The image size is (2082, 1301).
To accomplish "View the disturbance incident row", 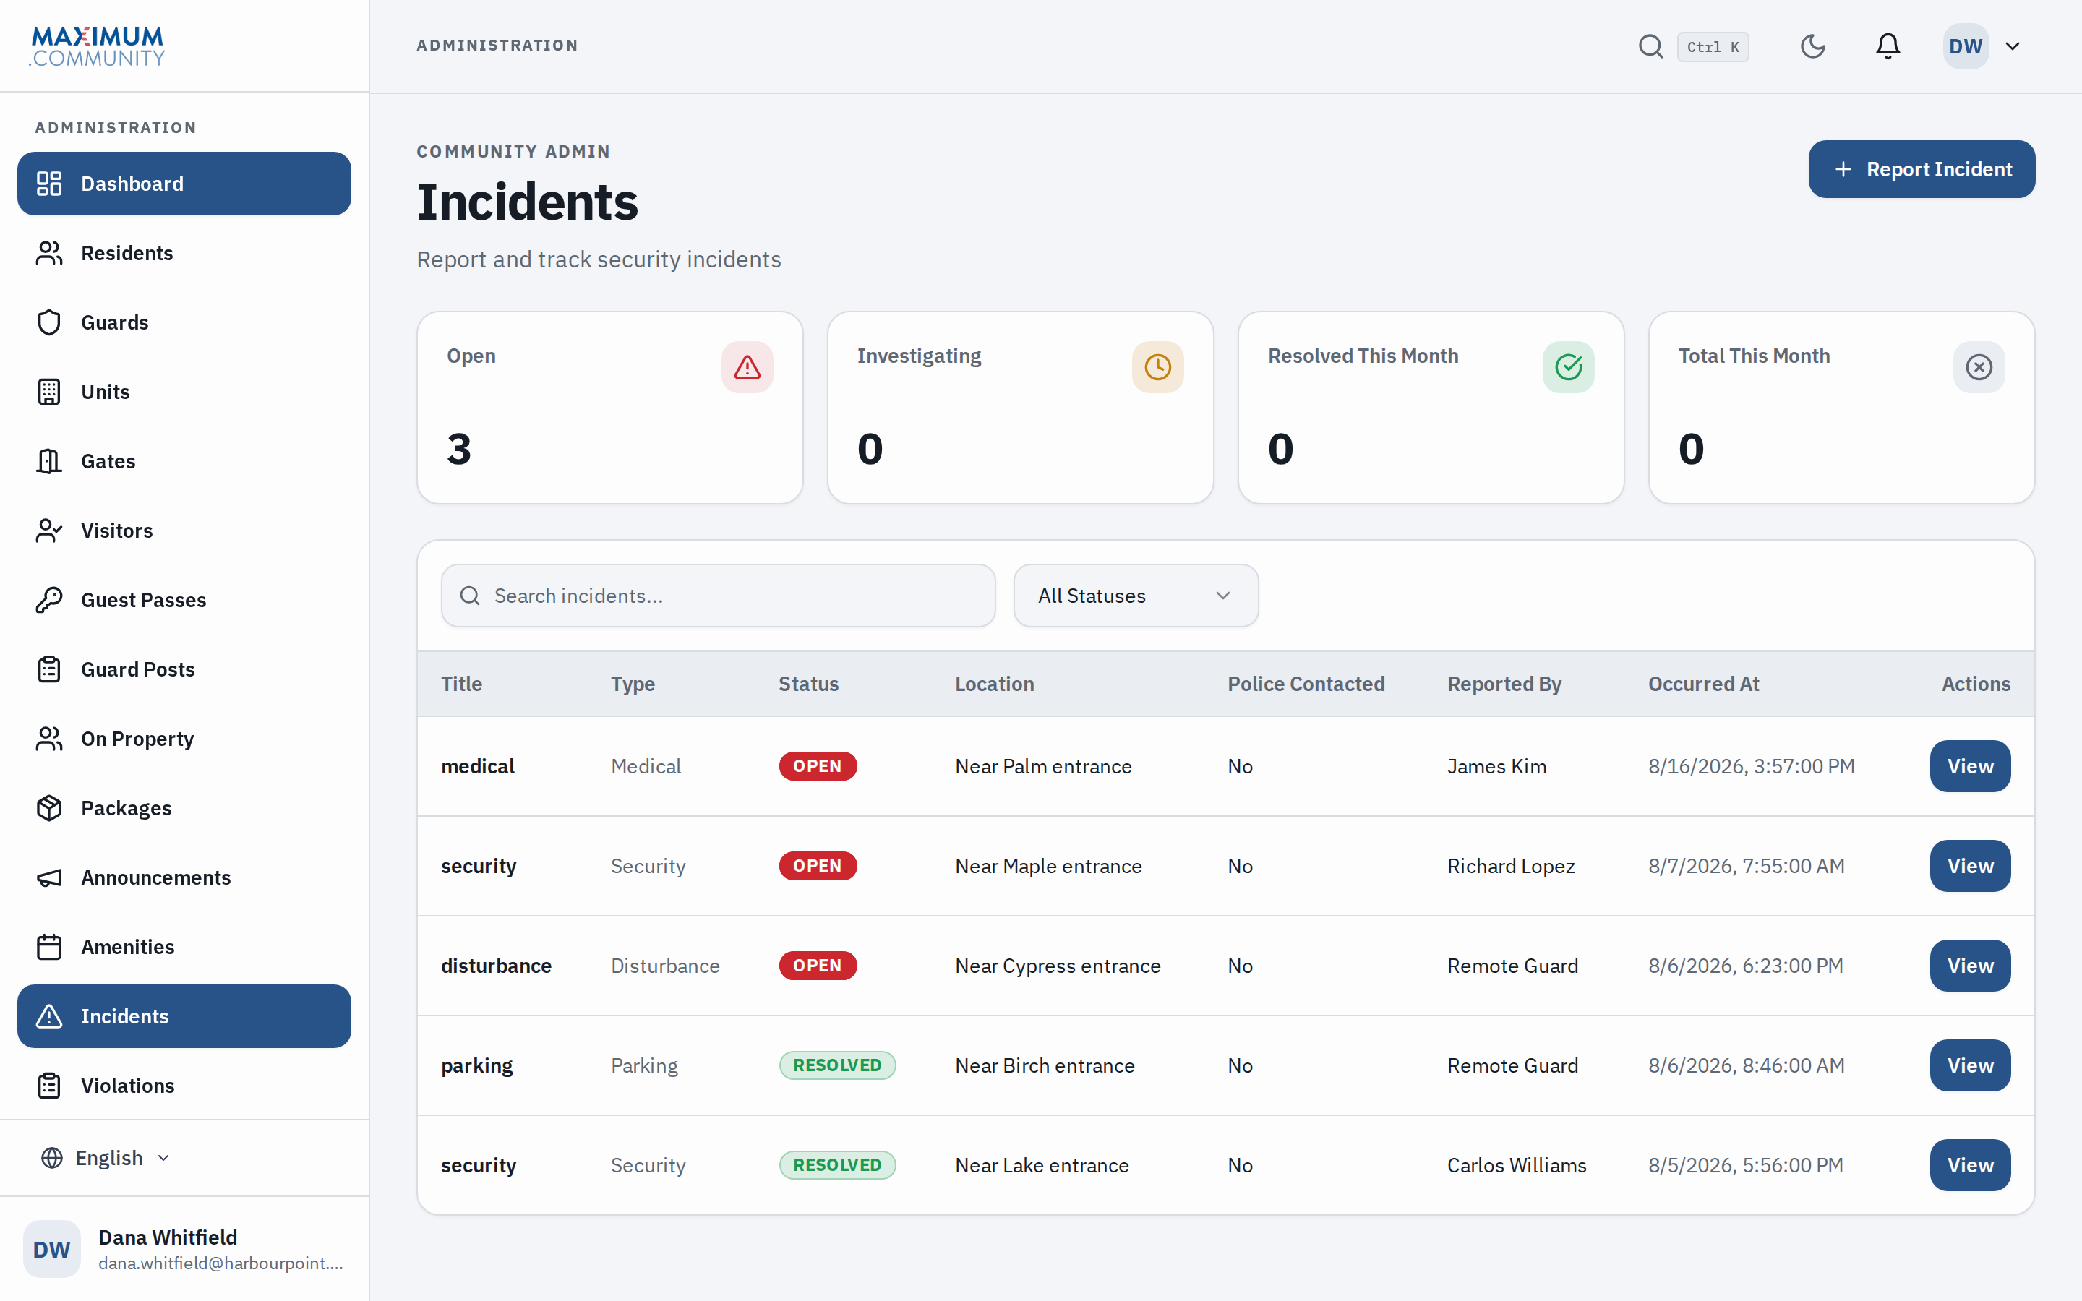I will pos(1969,966).
